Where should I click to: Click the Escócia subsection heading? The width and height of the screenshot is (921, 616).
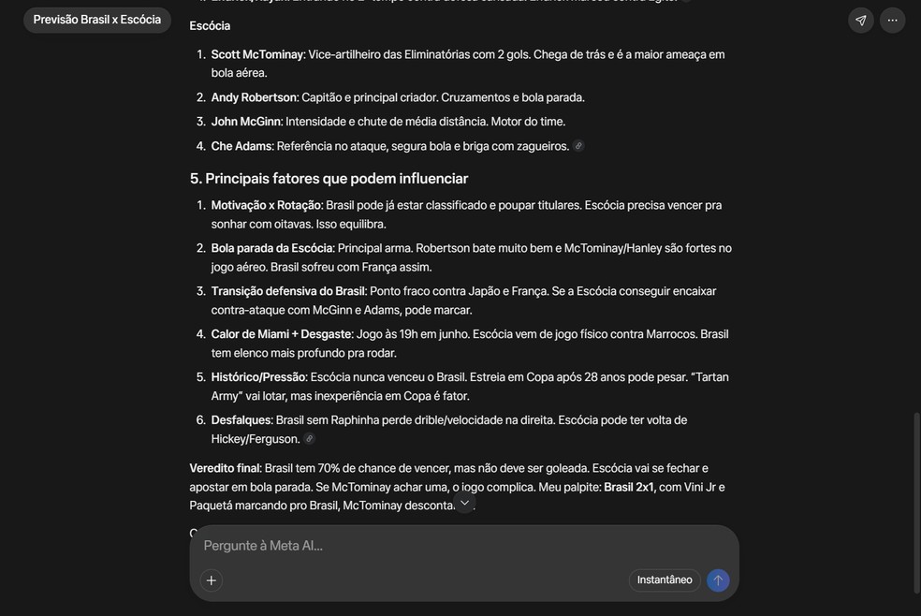(210, 26)
